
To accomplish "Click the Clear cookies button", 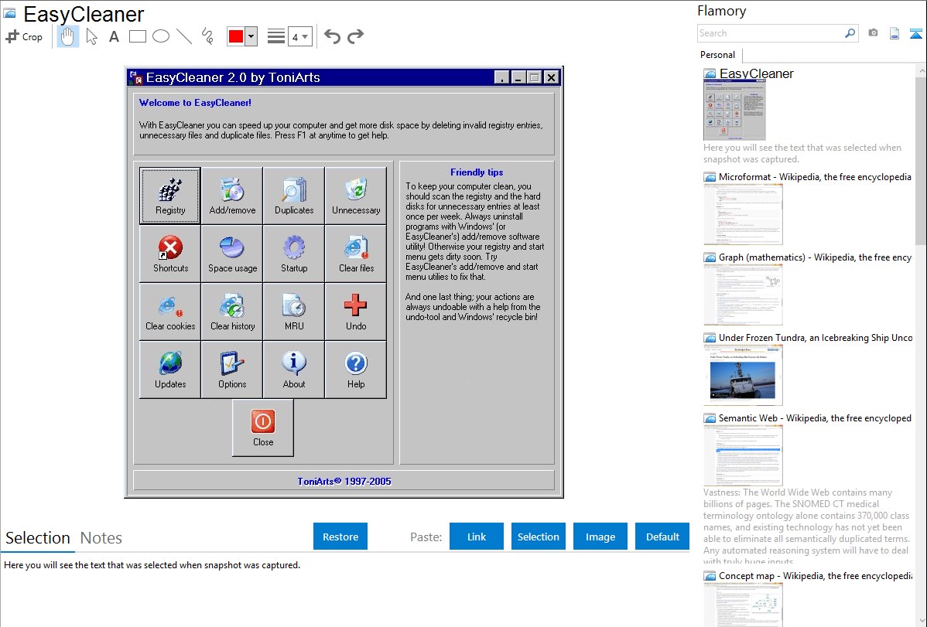I will pyautogui.click(x=170, y=312).
